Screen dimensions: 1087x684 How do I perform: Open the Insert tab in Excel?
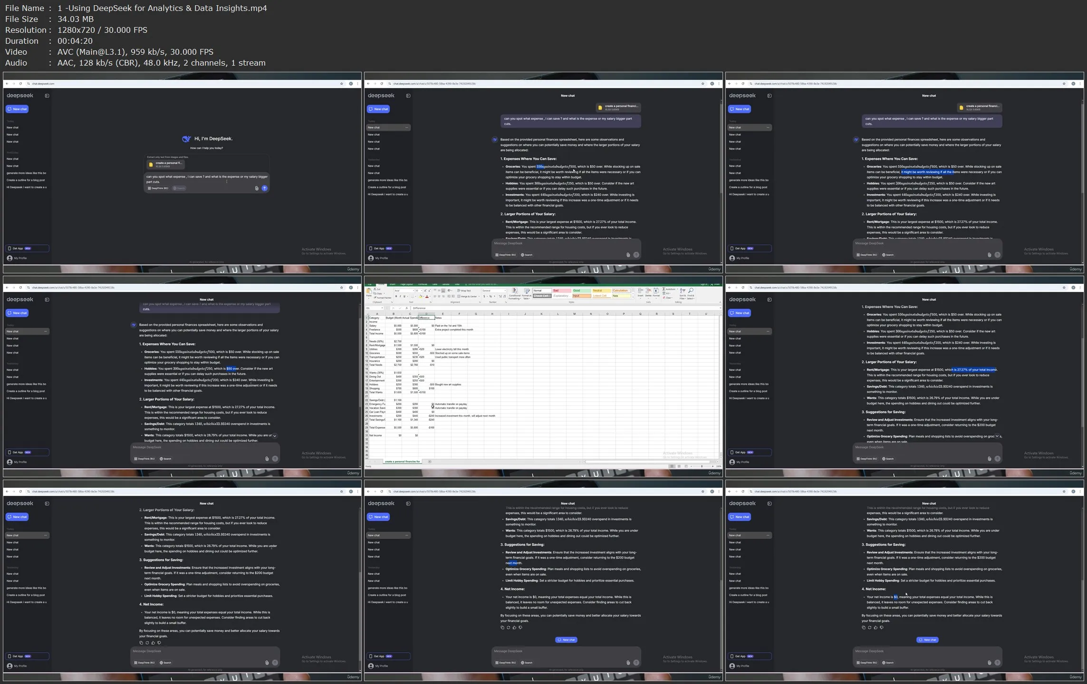(392, 284)
